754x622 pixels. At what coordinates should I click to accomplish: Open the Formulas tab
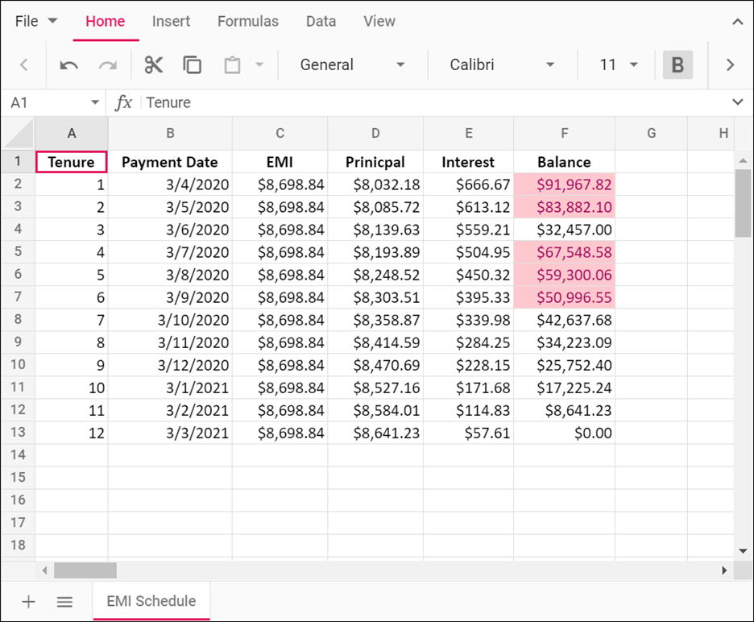coord(248,22)
